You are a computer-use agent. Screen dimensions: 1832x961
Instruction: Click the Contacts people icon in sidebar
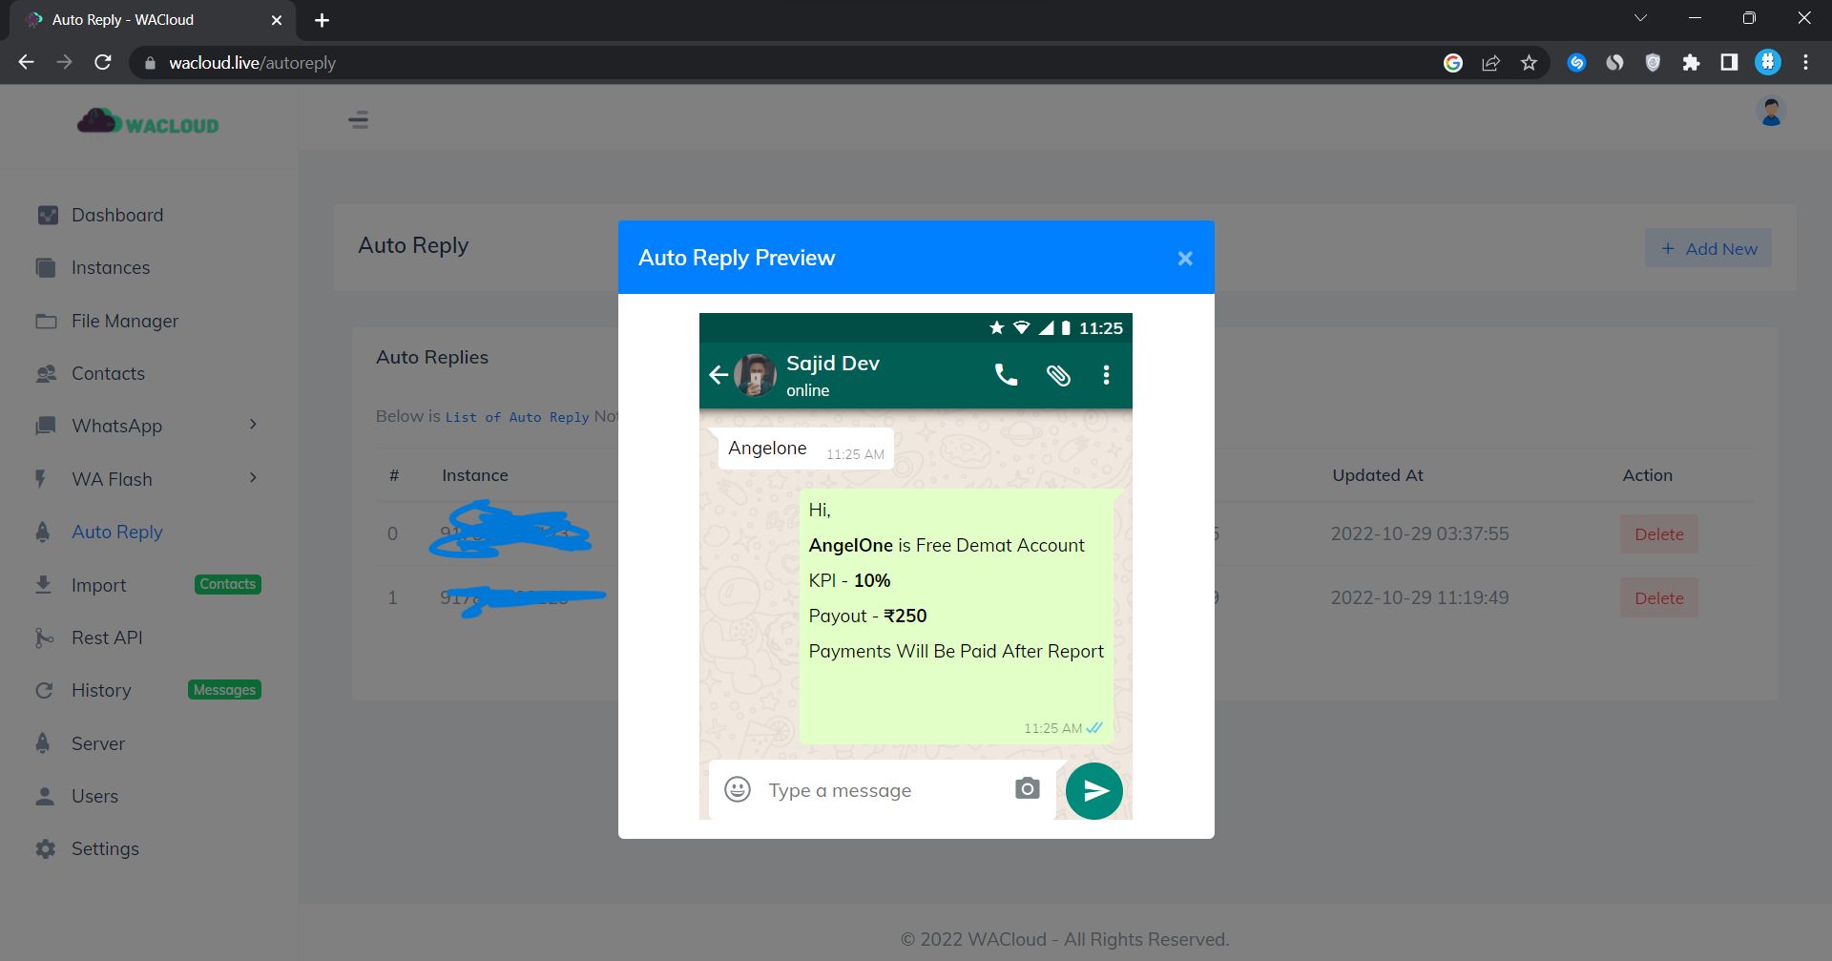pos(46,373)
